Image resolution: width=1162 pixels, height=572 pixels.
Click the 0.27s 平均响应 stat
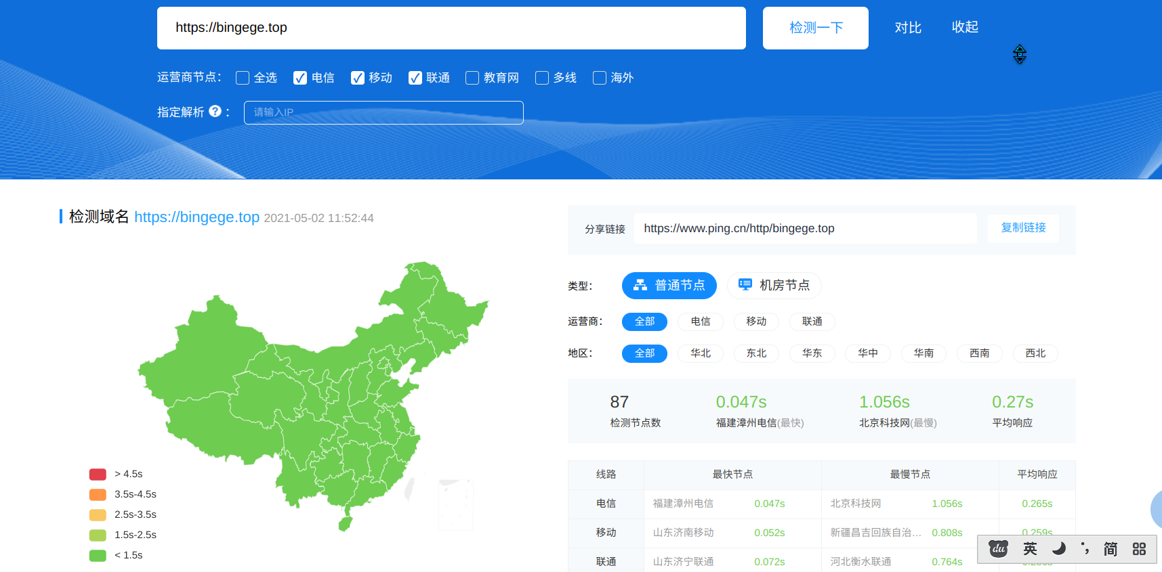click(1012, 411)
